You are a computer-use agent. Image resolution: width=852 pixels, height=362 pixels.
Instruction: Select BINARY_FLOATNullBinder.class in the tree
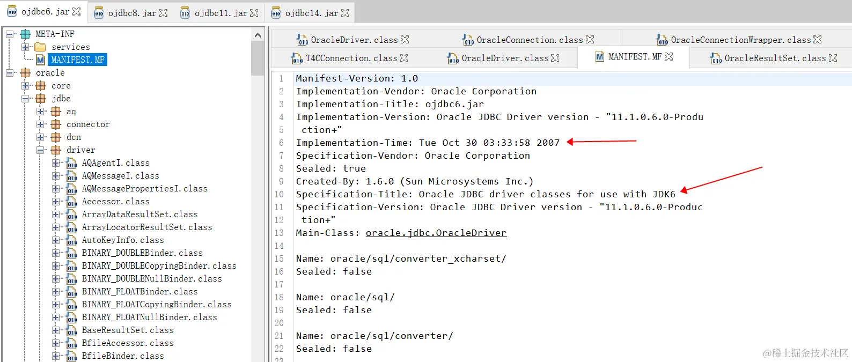pyautogui.click(x=149, y=317)
